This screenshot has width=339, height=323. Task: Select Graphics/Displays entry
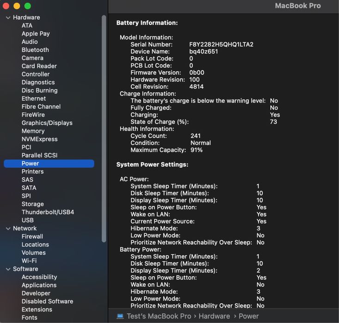47,123
